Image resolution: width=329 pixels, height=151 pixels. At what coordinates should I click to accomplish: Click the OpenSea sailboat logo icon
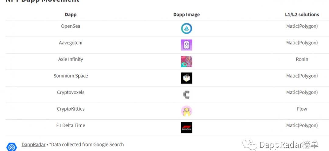(186, 29)
